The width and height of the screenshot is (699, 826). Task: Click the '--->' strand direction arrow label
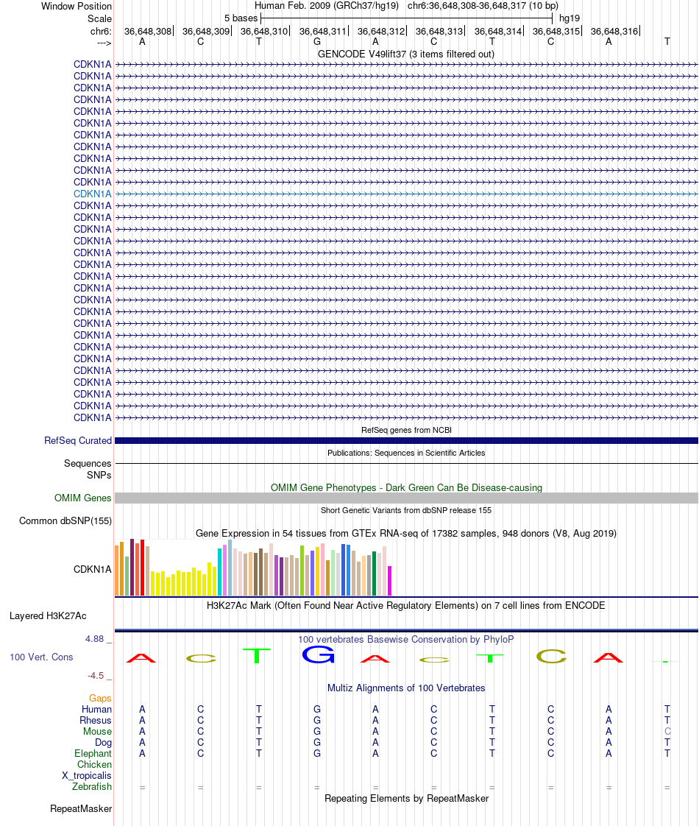(x=104, y=43)
